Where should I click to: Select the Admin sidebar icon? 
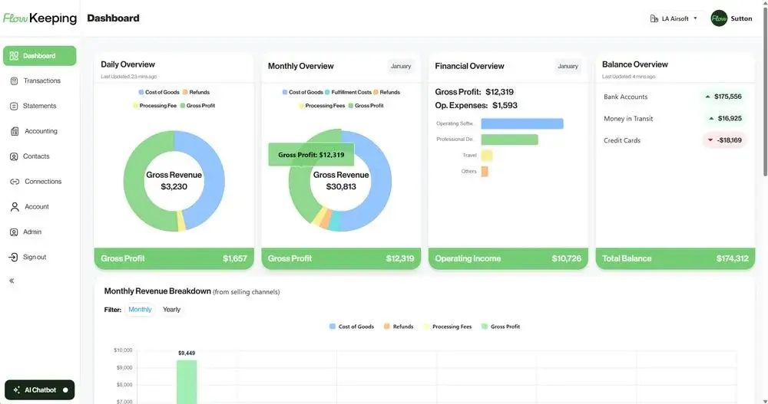[14, 232]
